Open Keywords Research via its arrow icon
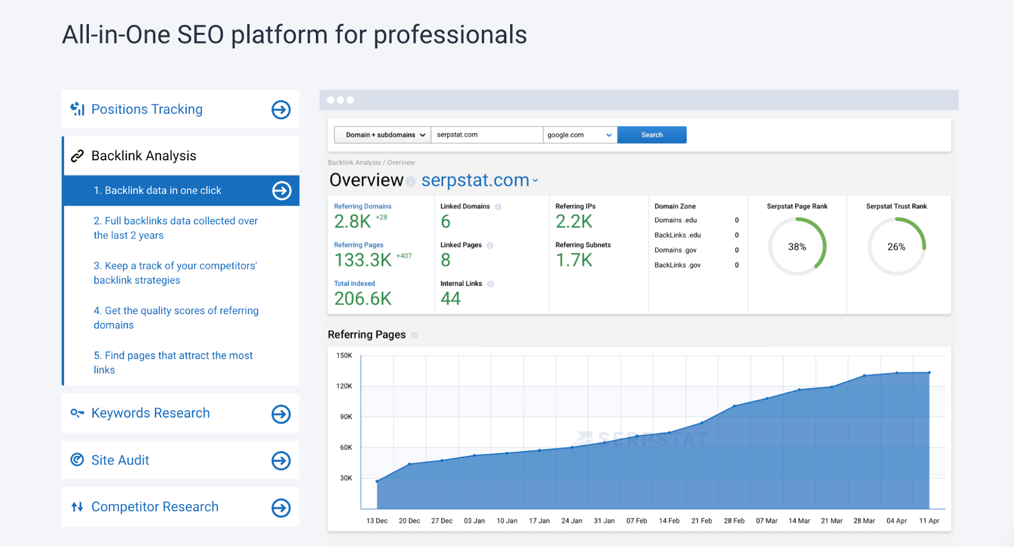Screen dimensions: 1014x547 click(281, 414)
